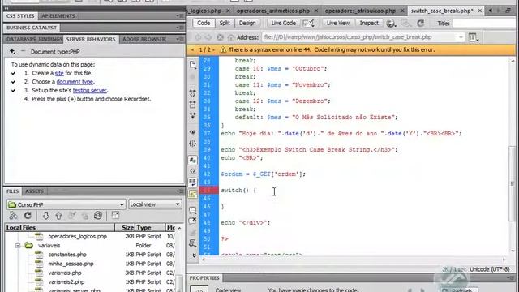
Task: Switch to the Assets tab
Action: coord(34,191)
